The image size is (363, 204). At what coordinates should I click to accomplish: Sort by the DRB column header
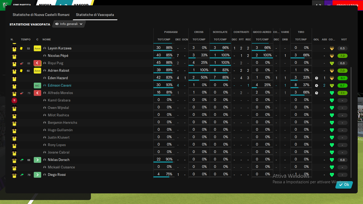pos(285,40)
